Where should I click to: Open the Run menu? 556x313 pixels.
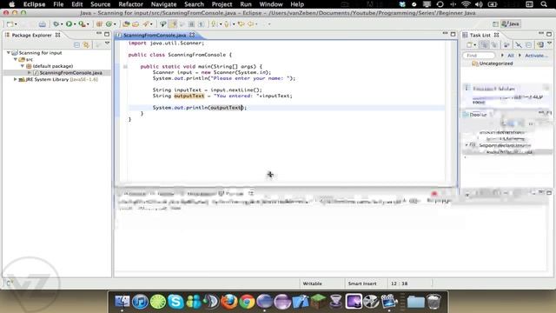coord(246,4)
